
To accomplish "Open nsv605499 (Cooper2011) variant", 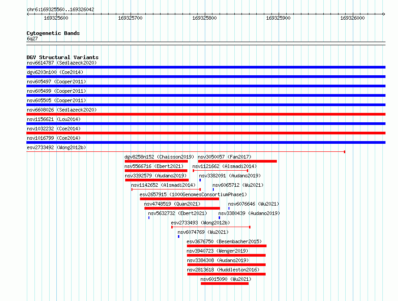I will (x=56, y=91).
